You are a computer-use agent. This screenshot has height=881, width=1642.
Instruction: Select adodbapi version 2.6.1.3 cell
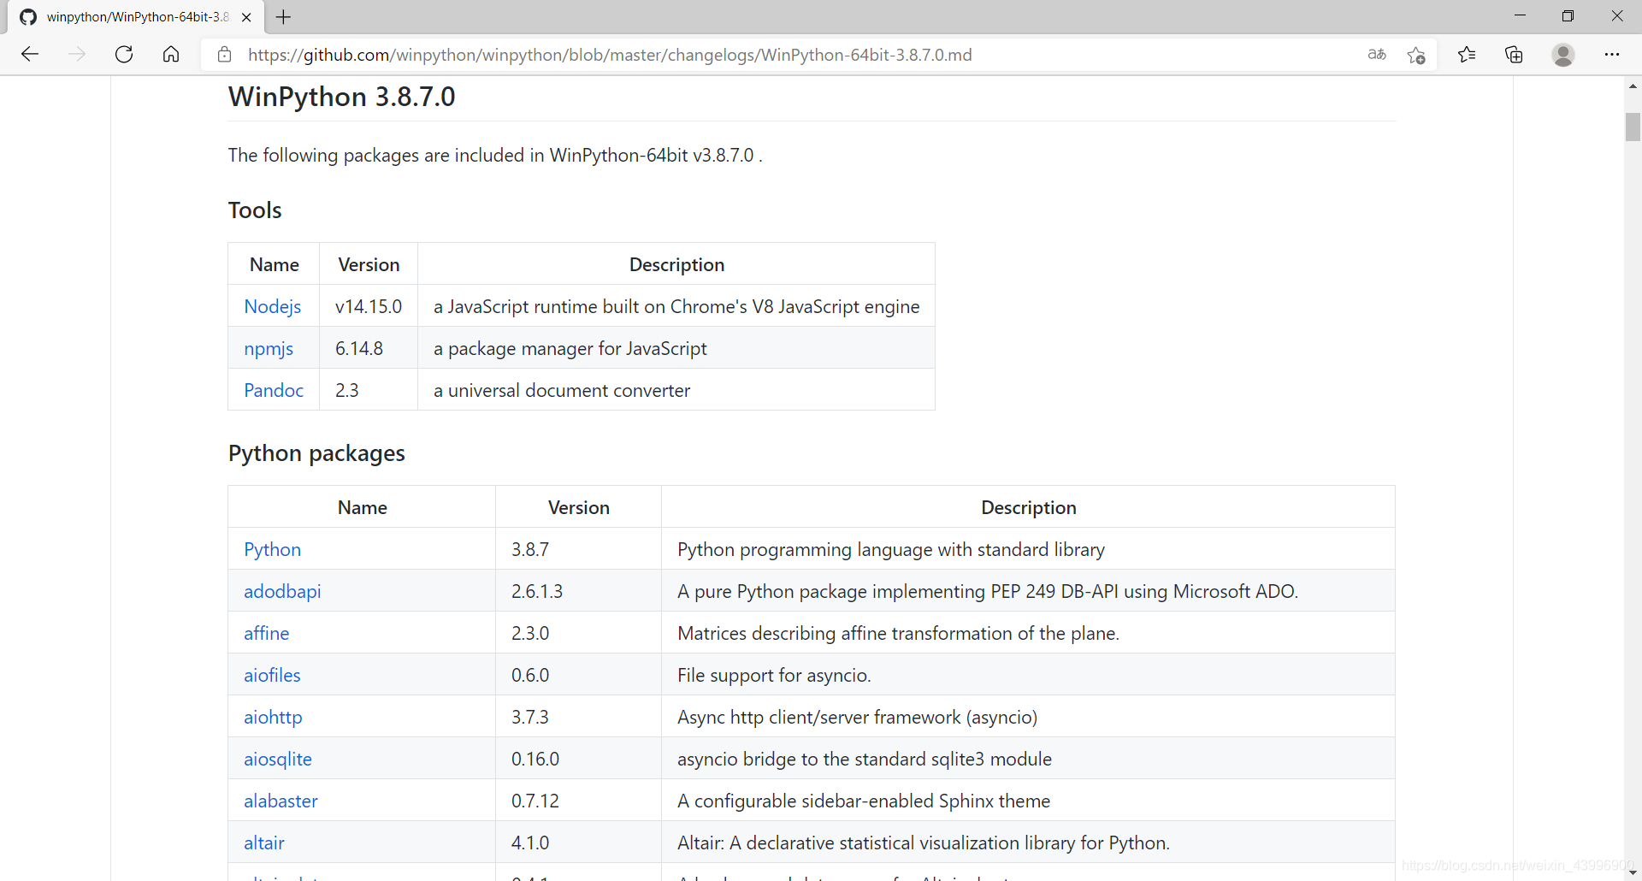click(579, 591)
